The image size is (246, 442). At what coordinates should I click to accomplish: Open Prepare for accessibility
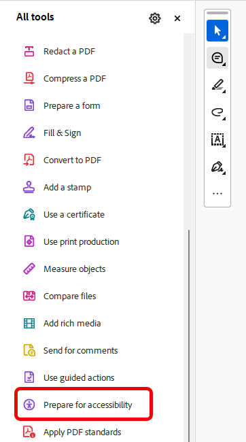point(88,405)
